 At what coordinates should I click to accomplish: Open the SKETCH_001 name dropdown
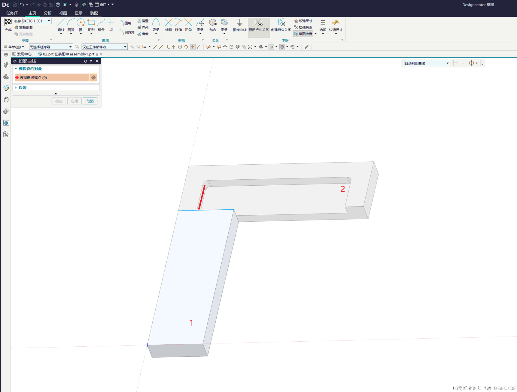tap(49, 21)
